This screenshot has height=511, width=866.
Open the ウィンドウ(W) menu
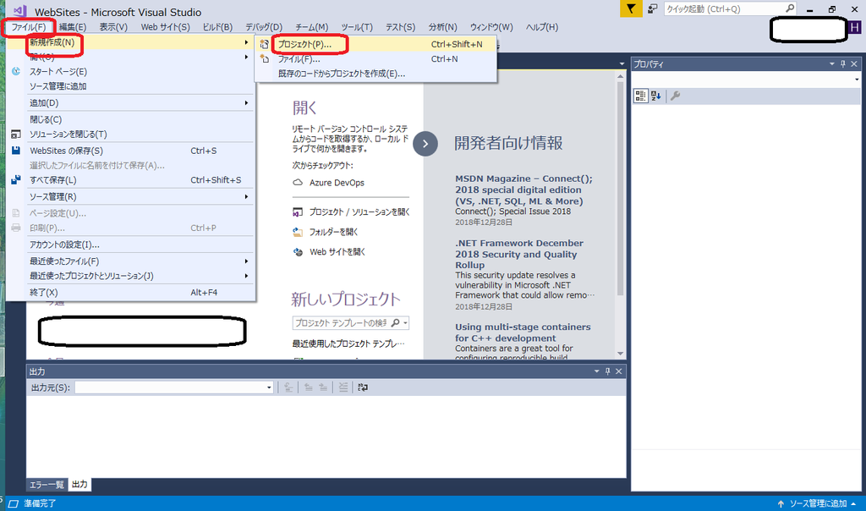point(491,27)
